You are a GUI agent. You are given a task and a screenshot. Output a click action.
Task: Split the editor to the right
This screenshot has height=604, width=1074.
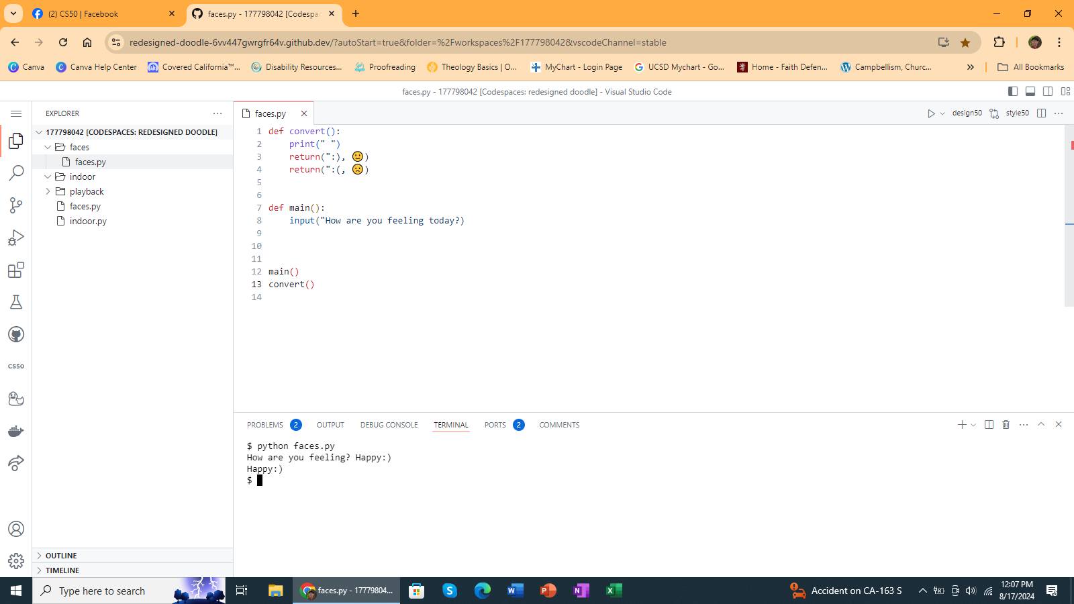click(x=1042, y=113)
